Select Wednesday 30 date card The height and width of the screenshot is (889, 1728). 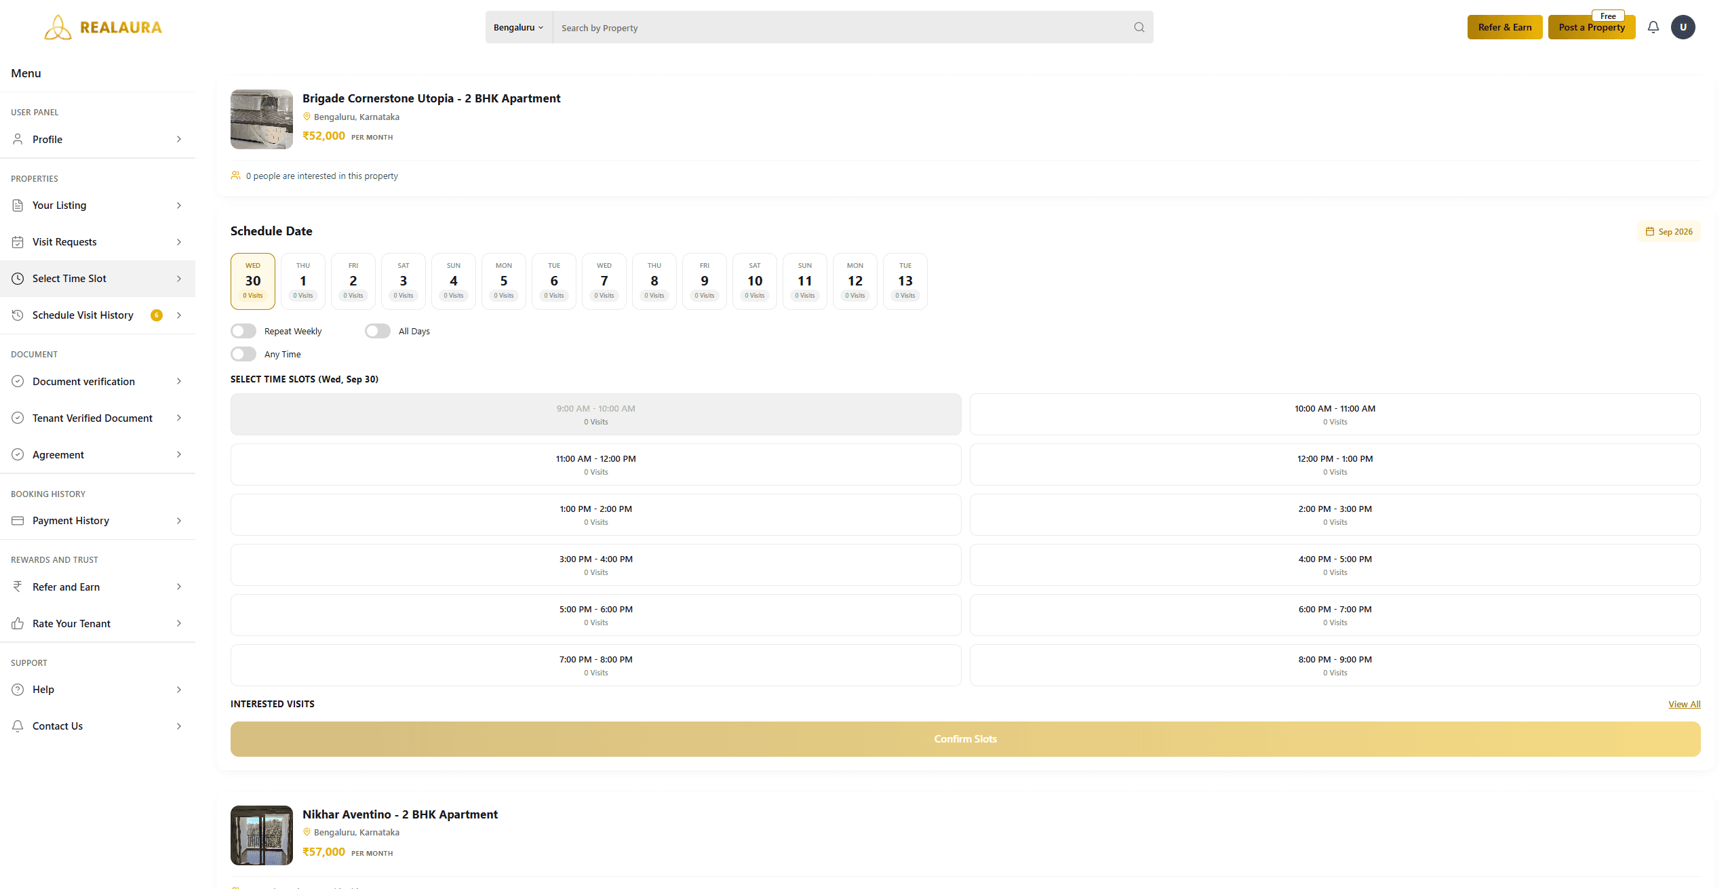click(x=253, y=281)
